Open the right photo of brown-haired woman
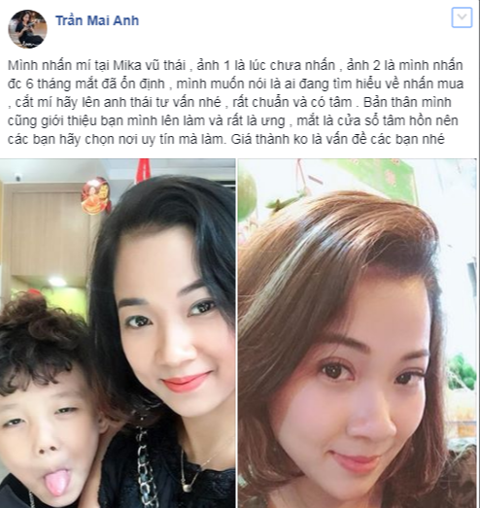Viewport: 480px width, 508px height. pos(358,333)
